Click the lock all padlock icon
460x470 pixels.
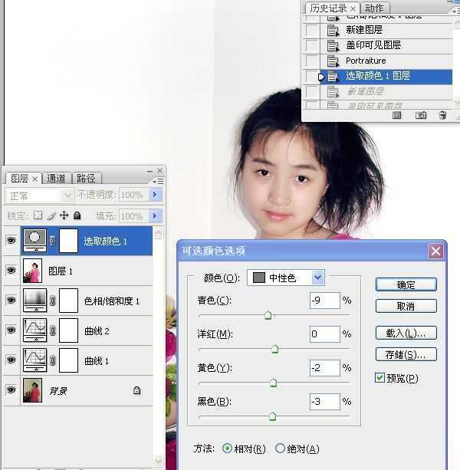[x=77, y=216]
